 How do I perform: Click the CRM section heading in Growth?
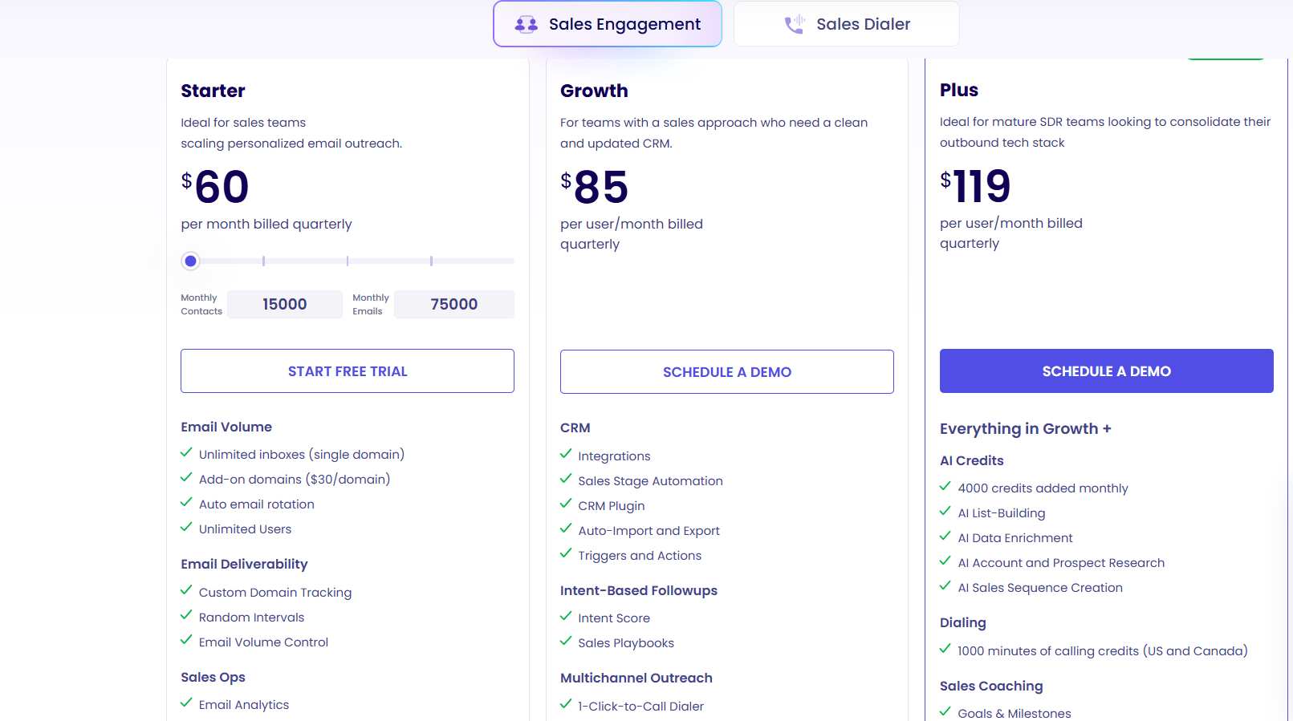pos(575,427)
